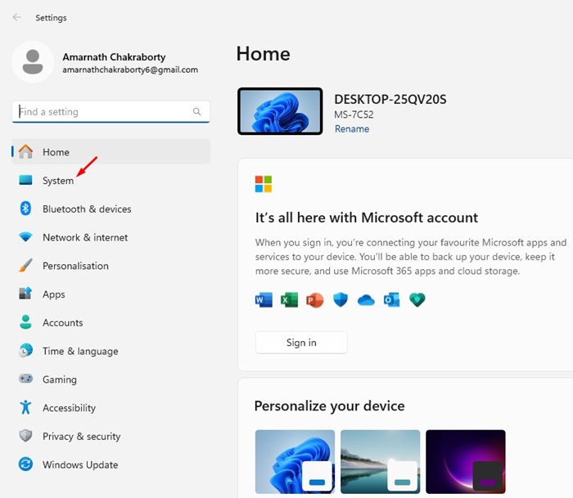Screen dimensions: 573x498
Task: Click the DESKTOP-25QV20S device name
Action: point(390,99)
